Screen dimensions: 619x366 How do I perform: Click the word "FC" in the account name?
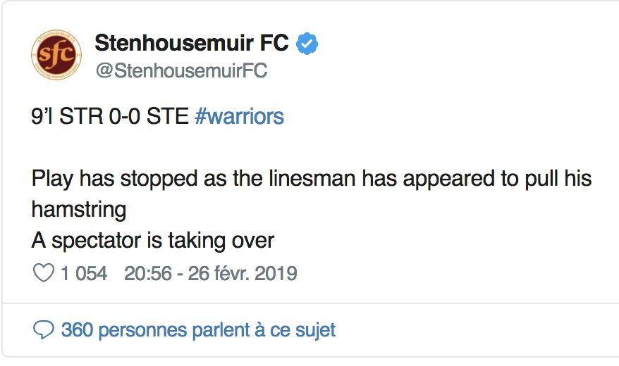pos(271,44)
